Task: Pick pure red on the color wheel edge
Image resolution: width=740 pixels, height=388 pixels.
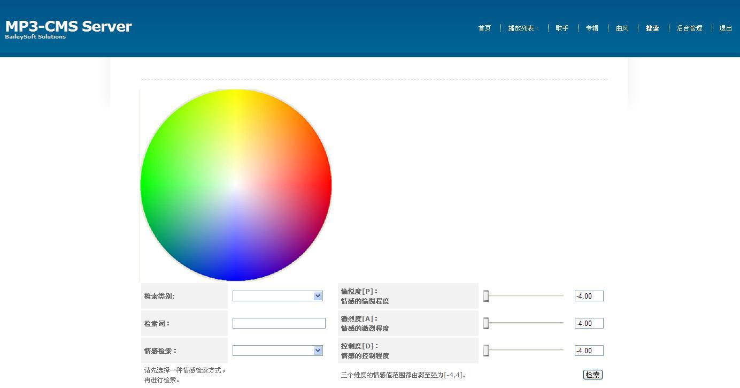Action: tap(328, 185)
